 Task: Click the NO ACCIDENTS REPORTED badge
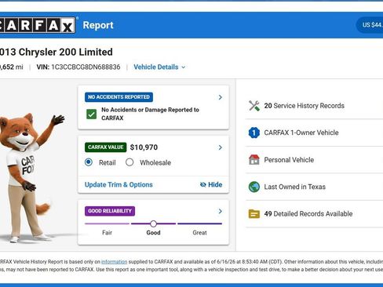pos(119,97)
